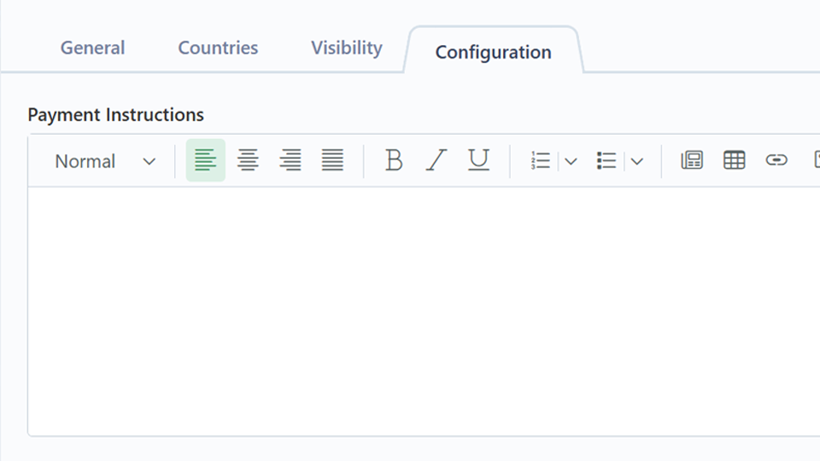Align text left in editor toolbar
This screenshot has width=820, height=461.
point(205,160)
